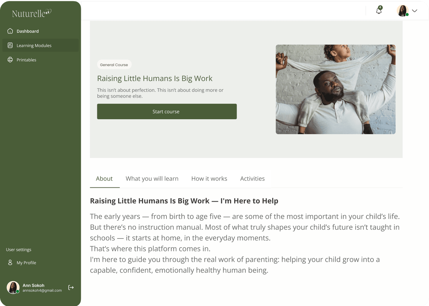The width and height of the screenshot is (429, 306).
Task: Click the Nuturelle logo
Action: (32, 13)
